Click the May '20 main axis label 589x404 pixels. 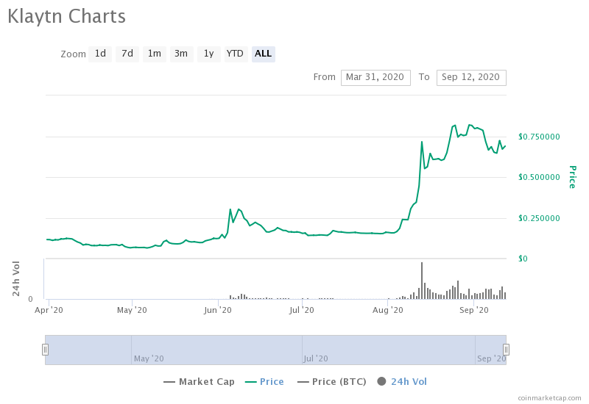point(132,310)
